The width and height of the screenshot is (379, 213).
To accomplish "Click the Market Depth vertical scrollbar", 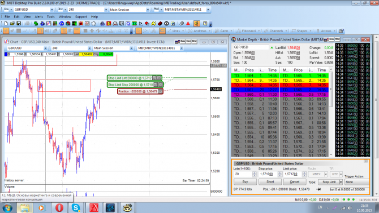I will coord(331,112).
